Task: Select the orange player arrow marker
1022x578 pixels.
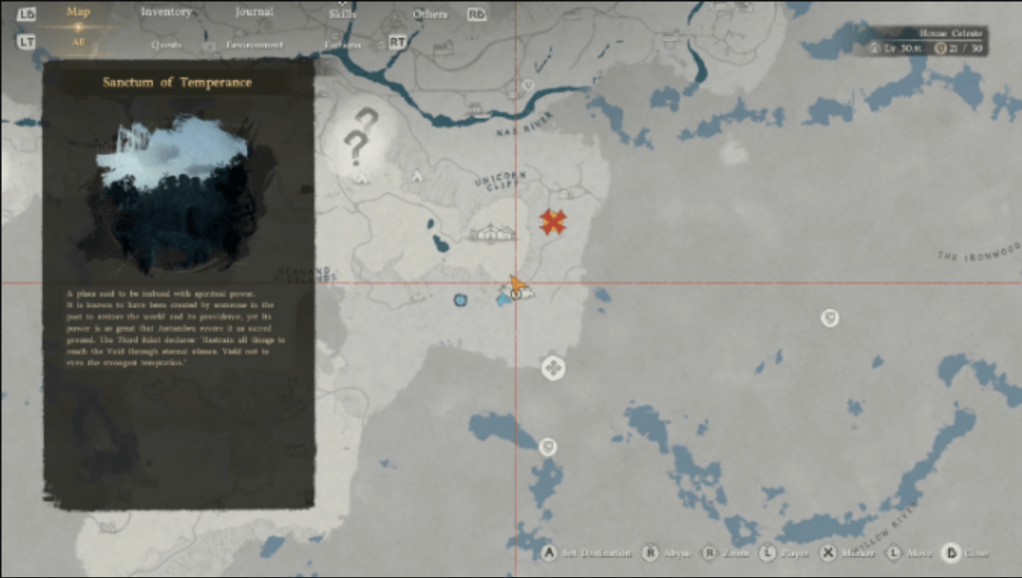Action: pos(517,286)
